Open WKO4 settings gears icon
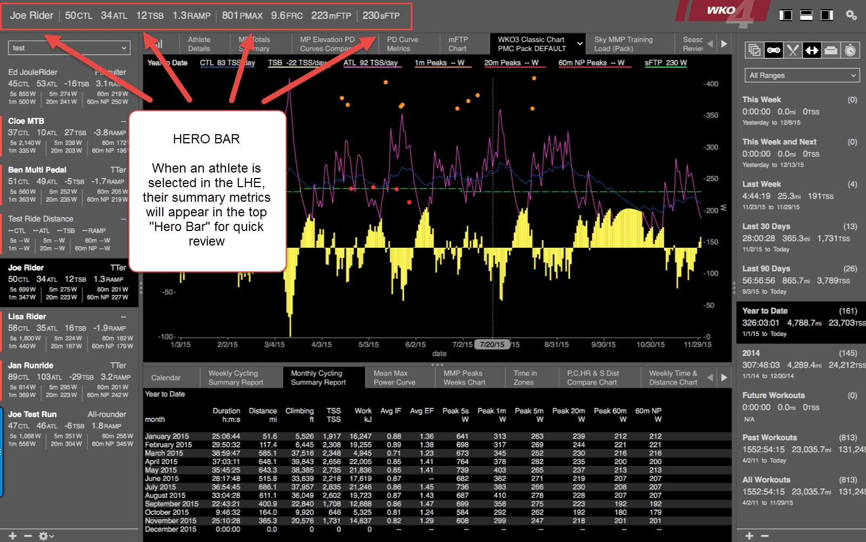The height and width of the screenshot is (542, 866). coord(851,15)
